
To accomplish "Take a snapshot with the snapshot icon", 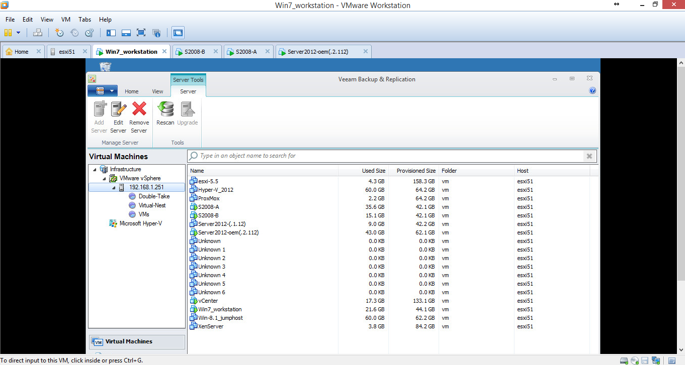I will click(59, 33).
